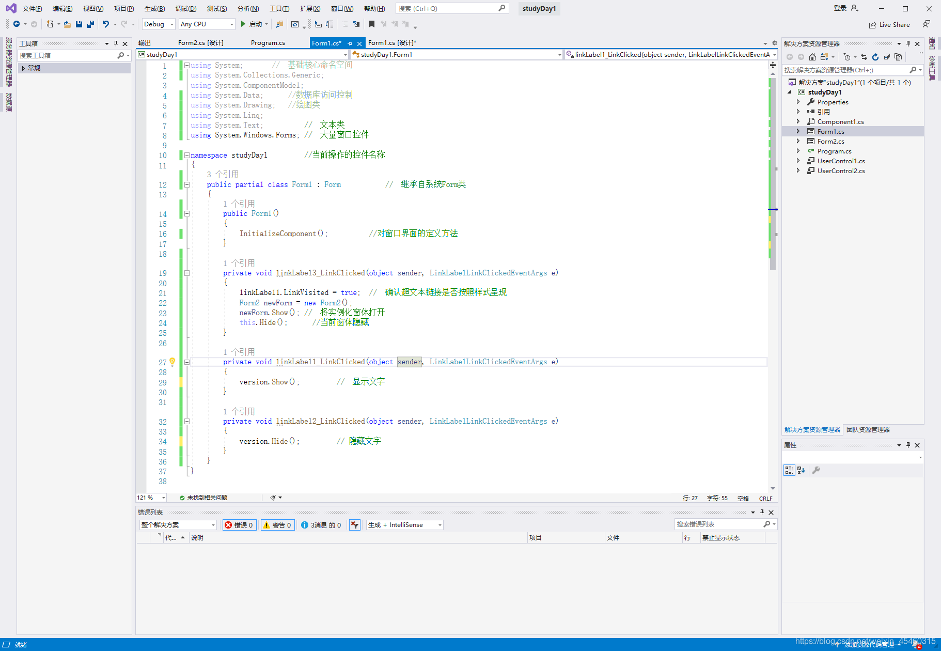Collapse the linkLabel3_LinkClicked method block
The width and height of the screenshot is (941, 651).
[187, 273]
